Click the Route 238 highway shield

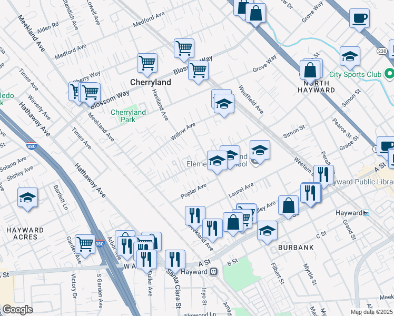[382, 51]
